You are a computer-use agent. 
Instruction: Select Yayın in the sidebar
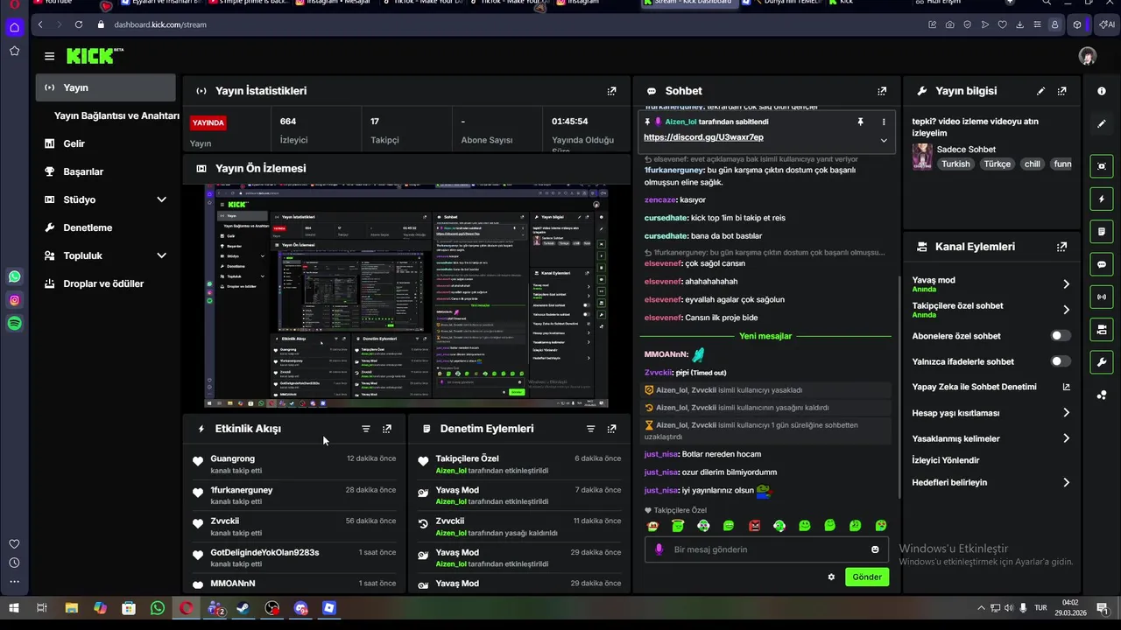pyautogui.click(x=106, y=87)
